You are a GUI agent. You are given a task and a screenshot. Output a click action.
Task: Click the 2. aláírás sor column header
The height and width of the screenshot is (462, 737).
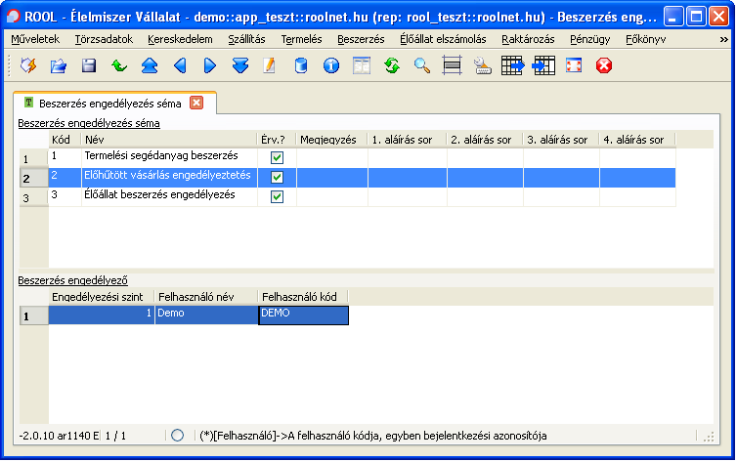click(485, 140)
